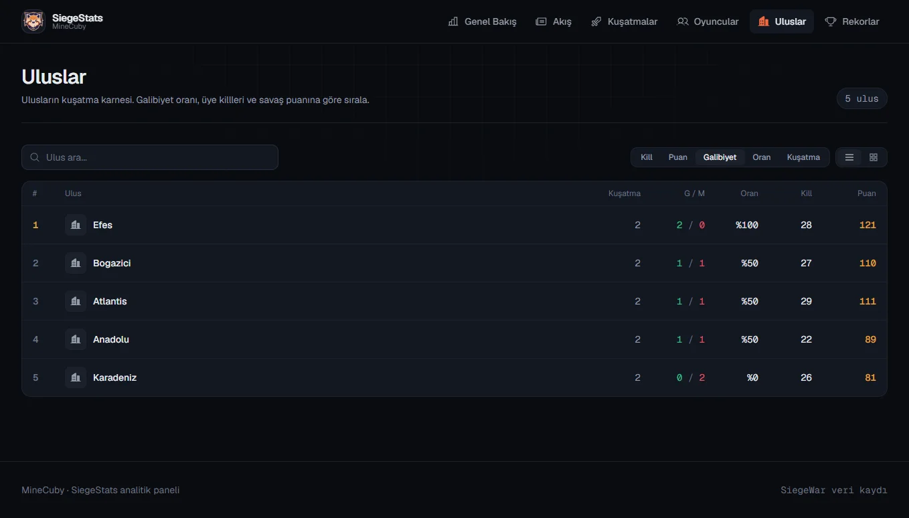Click Efes score value 121

click(867, 225)
